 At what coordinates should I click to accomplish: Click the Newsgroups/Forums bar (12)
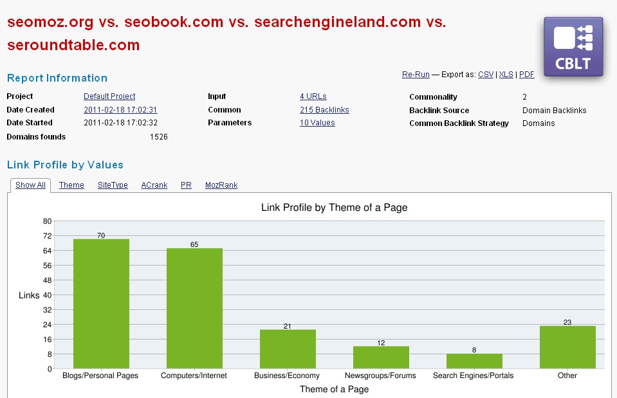381,357
